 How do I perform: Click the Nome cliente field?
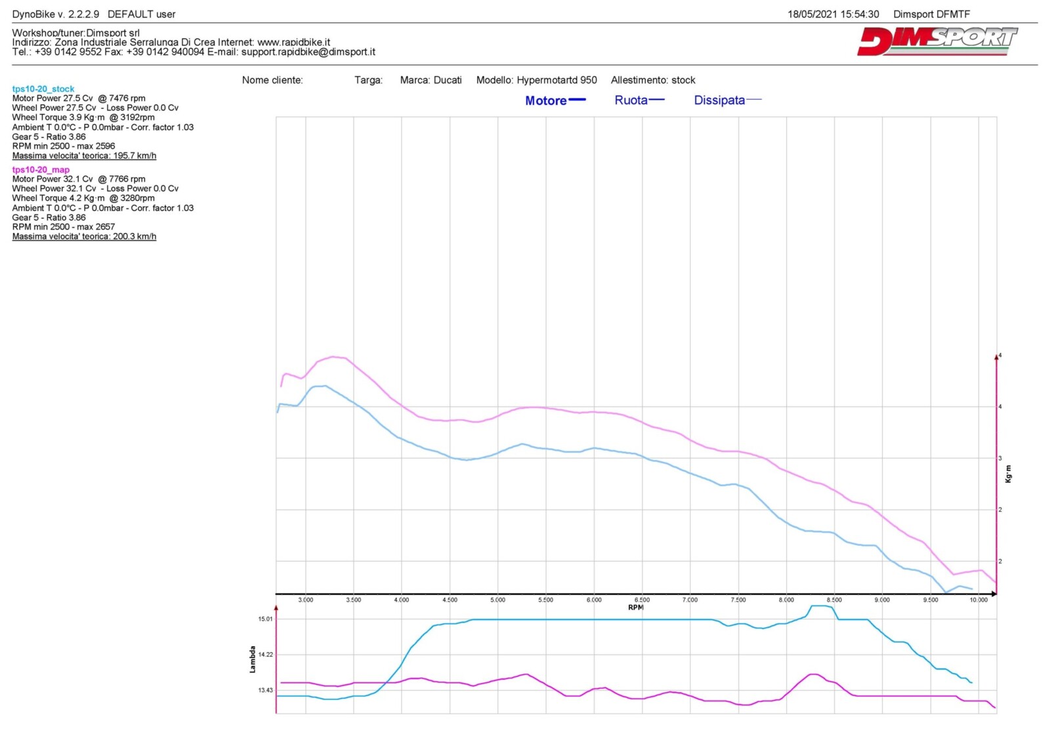point(272,80)
